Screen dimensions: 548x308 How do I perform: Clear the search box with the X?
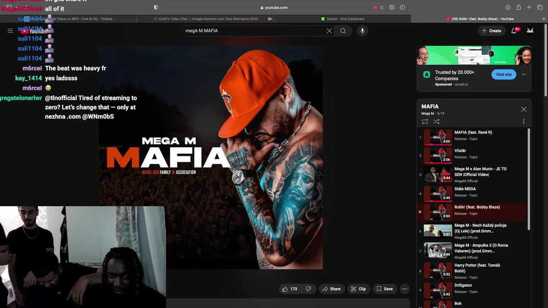click(329, 31)
